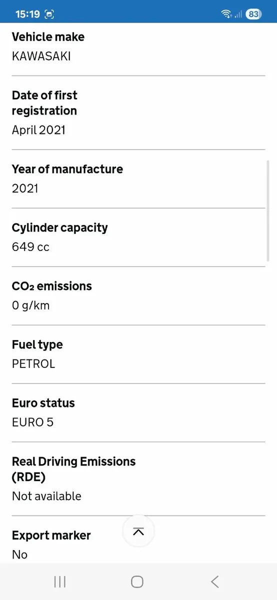Select the April 2021 registration value
The height and width of the screenshot is (600, 277).
pos(38,130)
